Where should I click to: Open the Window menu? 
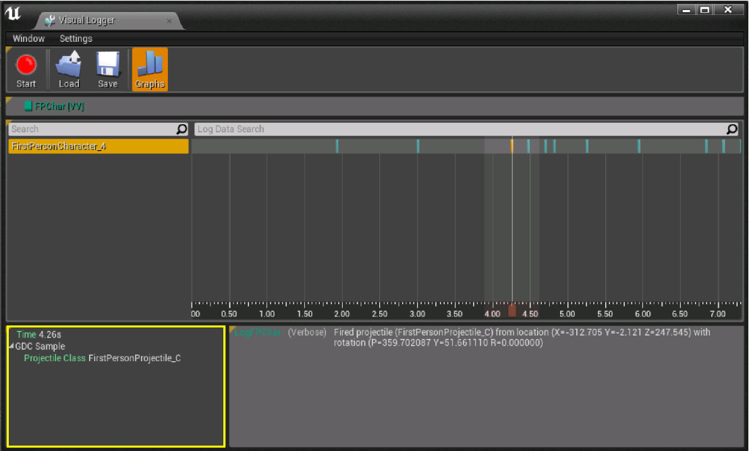tap(28, 38)
